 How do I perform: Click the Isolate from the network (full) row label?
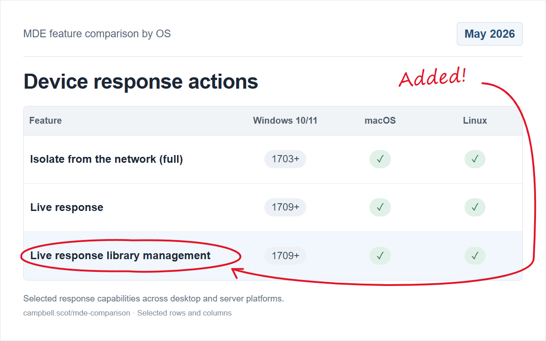106,159
